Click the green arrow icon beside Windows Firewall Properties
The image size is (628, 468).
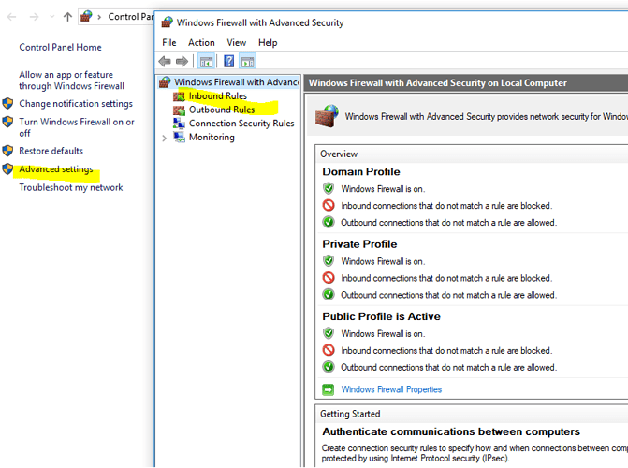328,389
